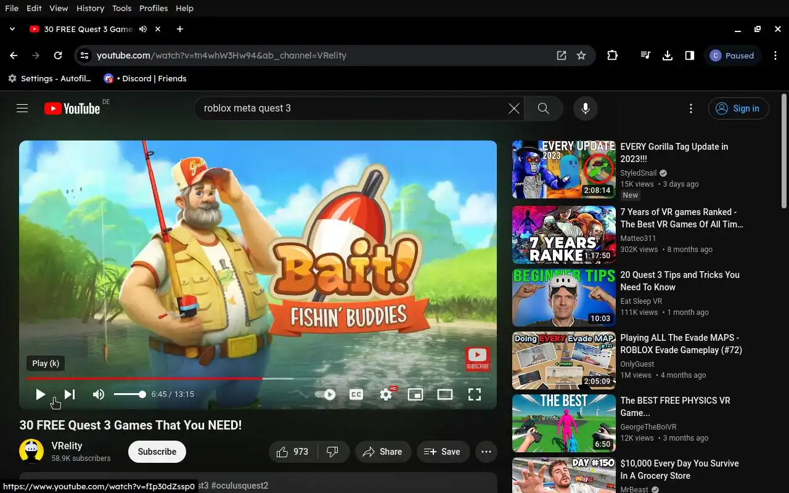This screenshot has height=493, width=789.
Task: Open the Edit menu
Action: [34, 8]
